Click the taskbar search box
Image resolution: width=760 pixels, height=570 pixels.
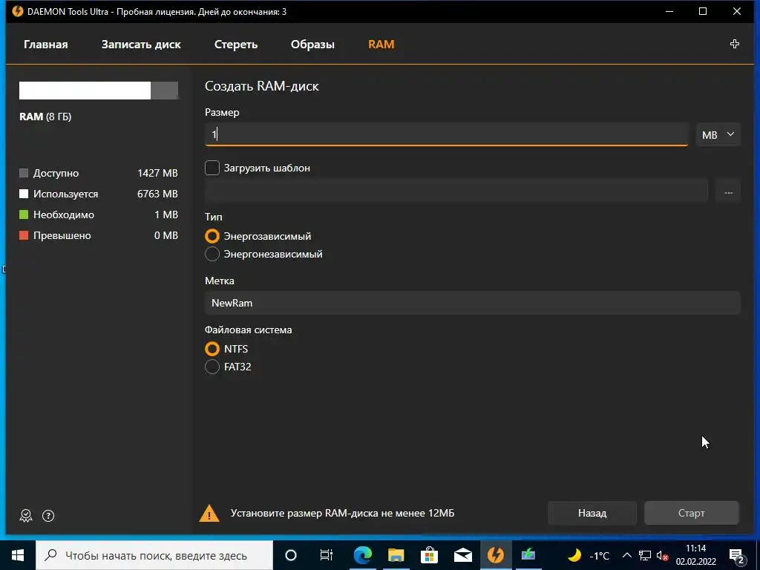click(154, 555)
